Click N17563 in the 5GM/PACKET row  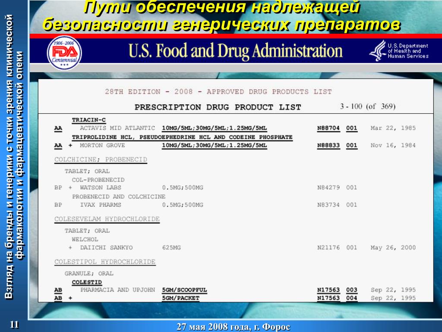(328, 298)
